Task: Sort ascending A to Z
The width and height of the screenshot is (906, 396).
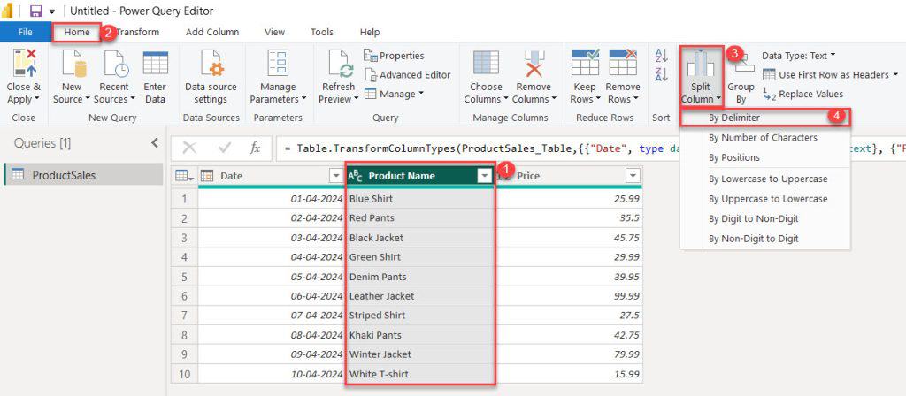Action: pos(662,56)
